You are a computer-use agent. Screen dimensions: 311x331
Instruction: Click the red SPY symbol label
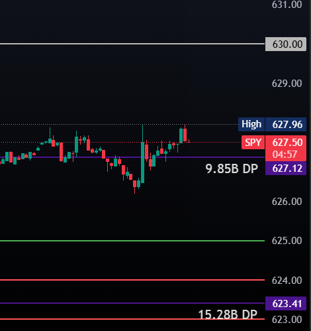253,143
